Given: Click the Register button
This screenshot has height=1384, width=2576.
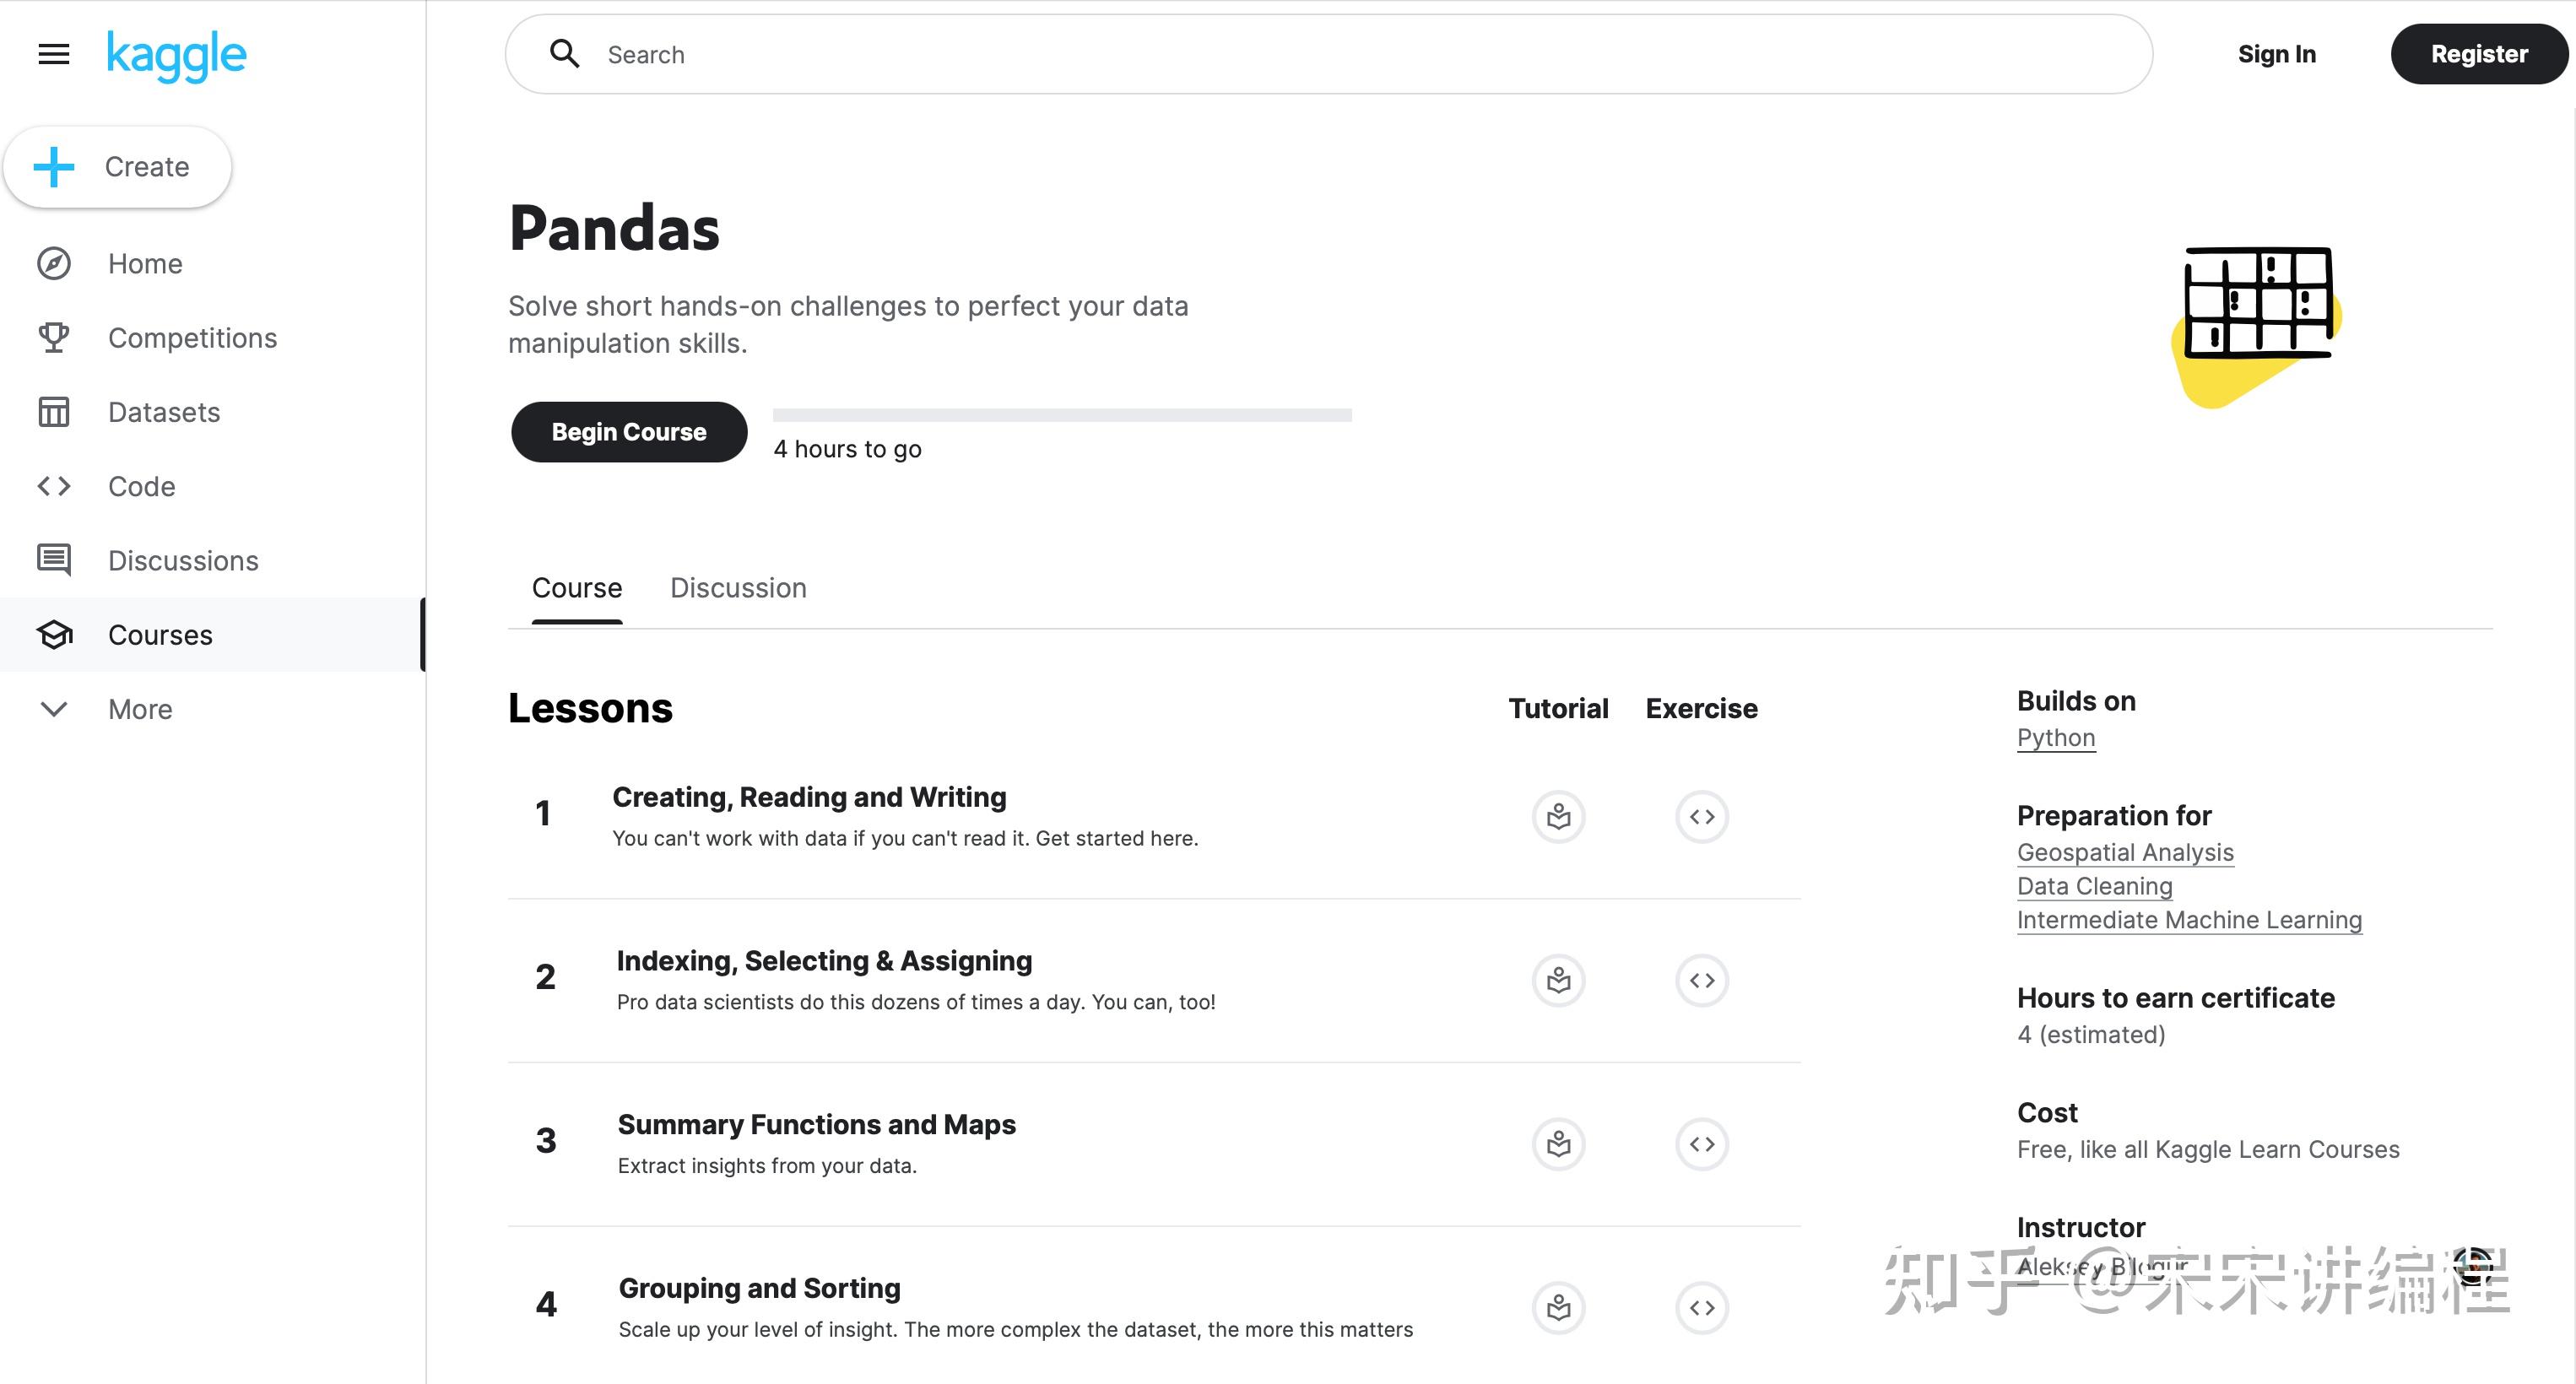Looking at the screenshot, I should (2479, 54).
